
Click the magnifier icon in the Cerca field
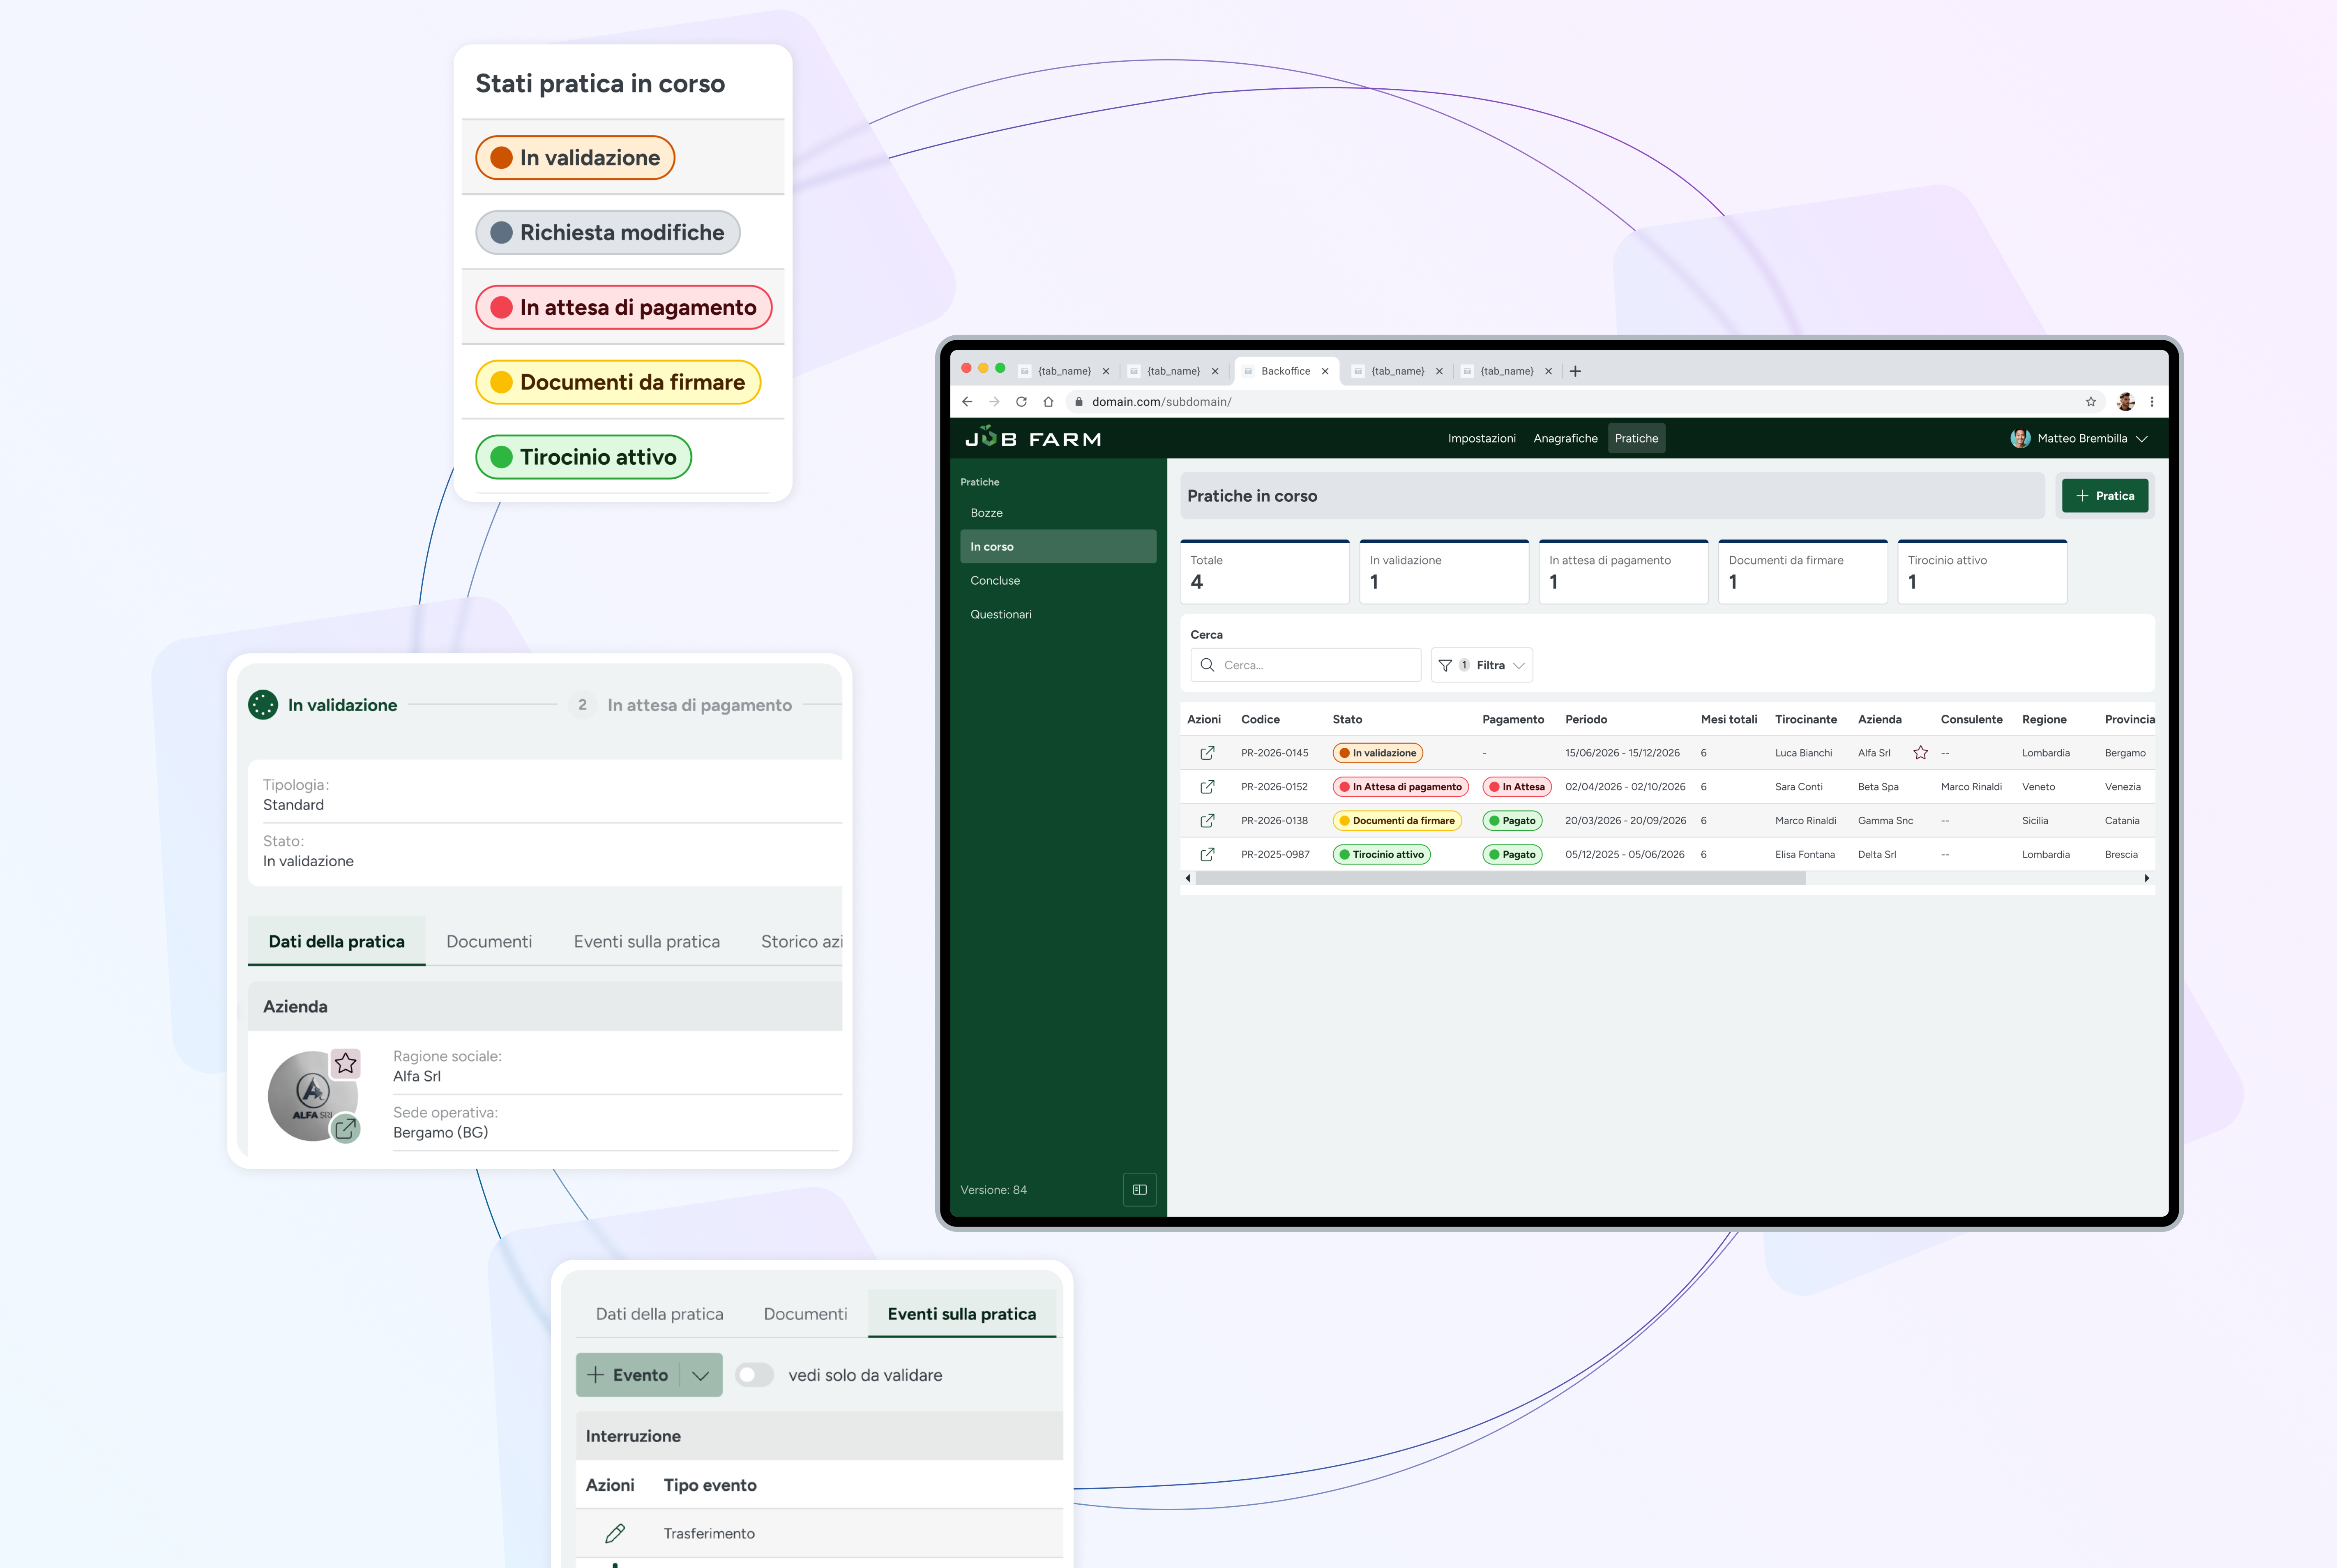[x=1207, y=665]
